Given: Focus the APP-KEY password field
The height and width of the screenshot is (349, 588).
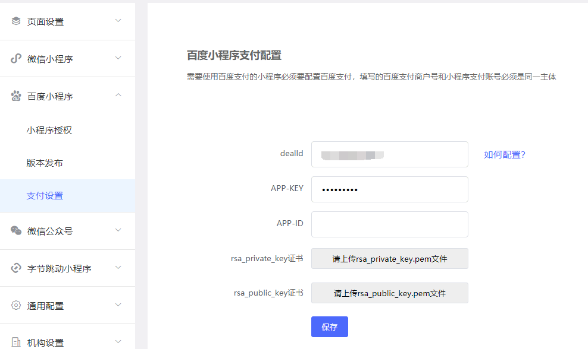Looking at the screenshot, I should pyautogui.click(x=390, y=189).
